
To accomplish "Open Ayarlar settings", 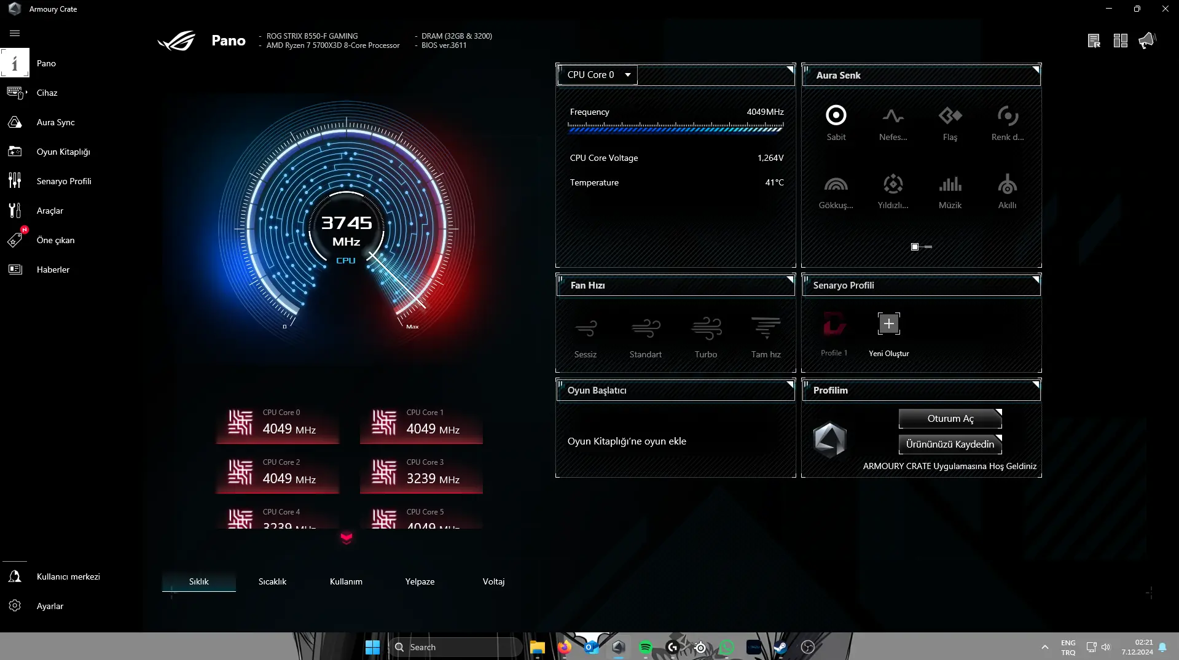I will click(x=50, y=606).
